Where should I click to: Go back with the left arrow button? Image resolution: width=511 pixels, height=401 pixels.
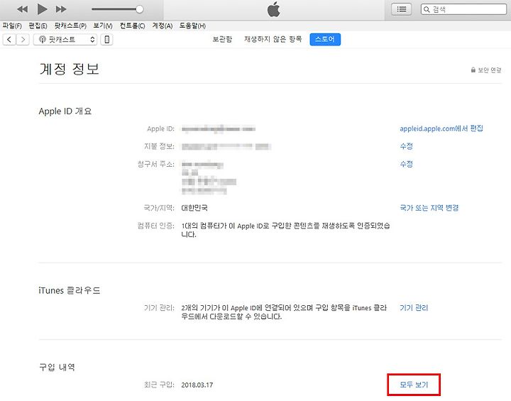pos(9,40)
